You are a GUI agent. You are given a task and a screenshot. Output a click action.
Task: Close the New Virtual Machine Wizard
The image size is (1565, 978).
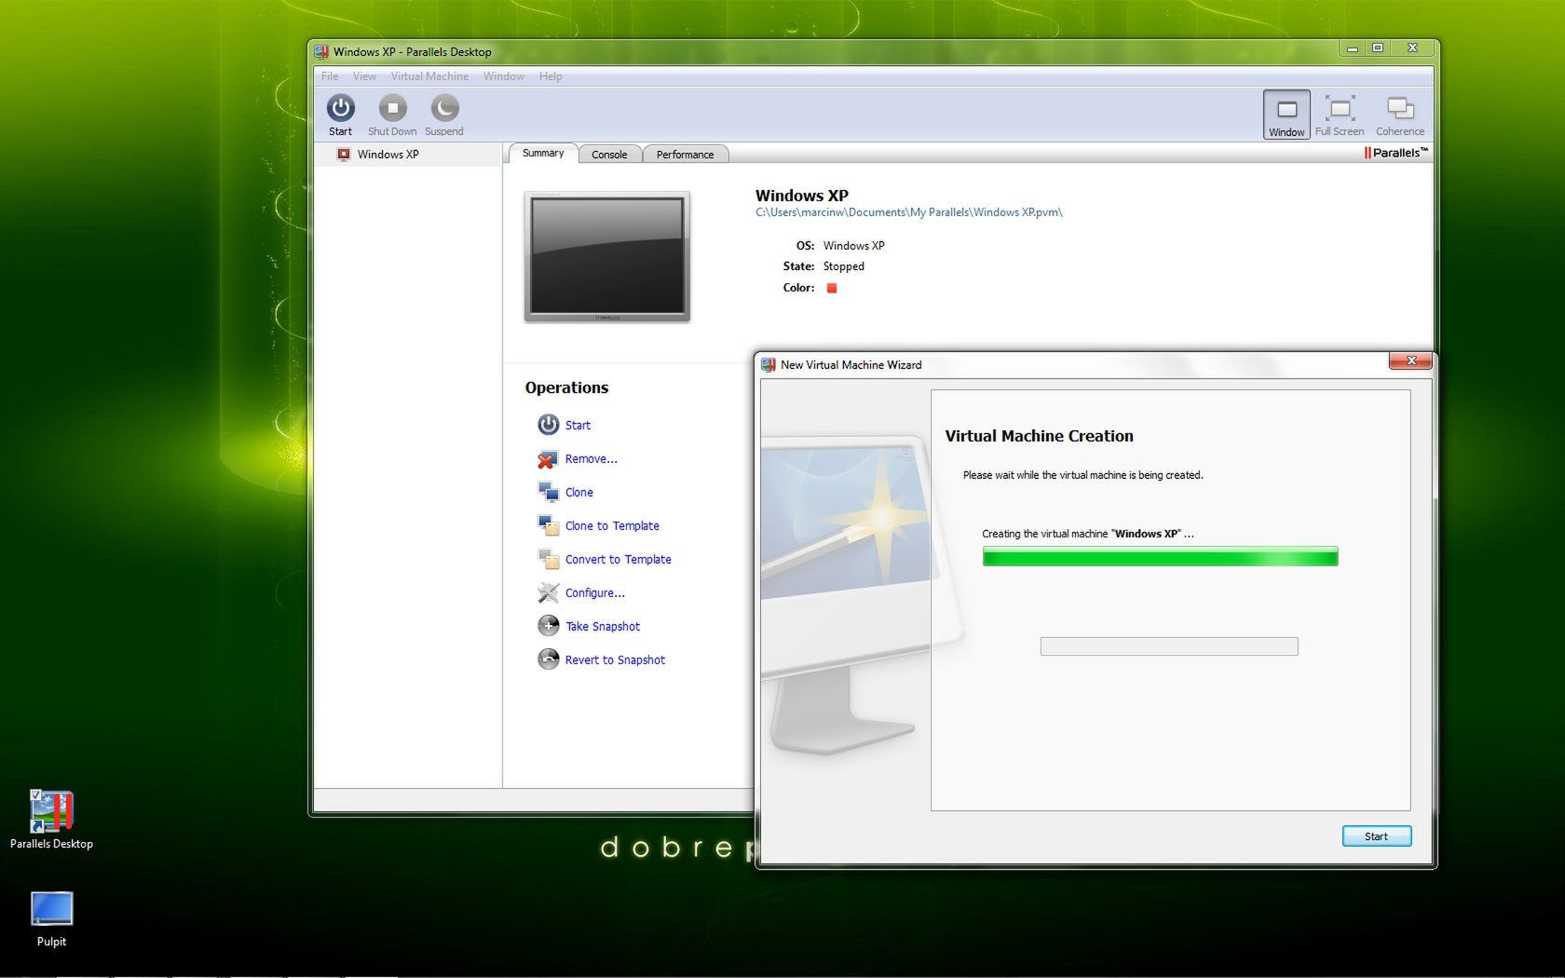1410,361
